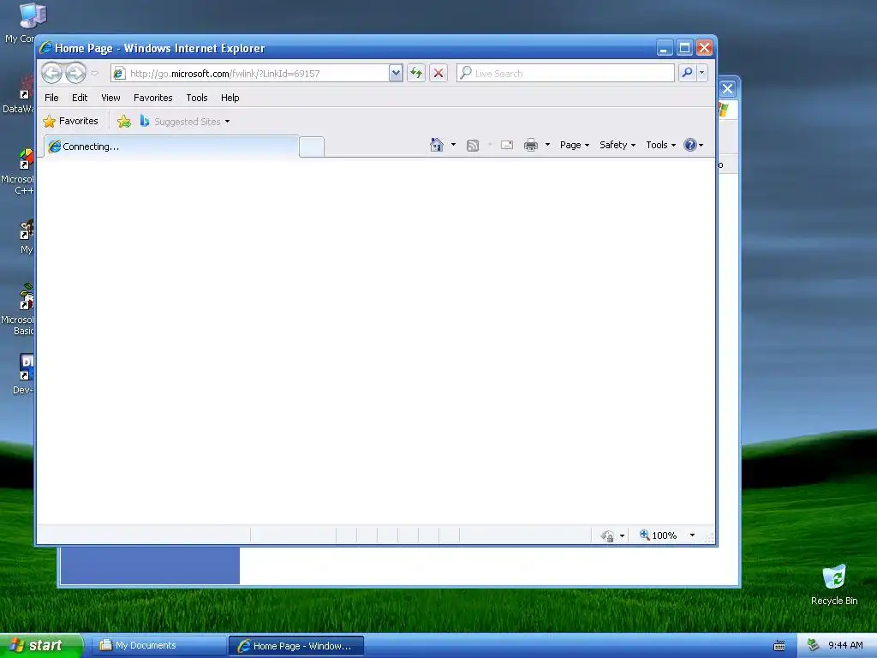This screenshot has width=877, height=658.
Task: Open the File menu
Action: coord(51,98)
